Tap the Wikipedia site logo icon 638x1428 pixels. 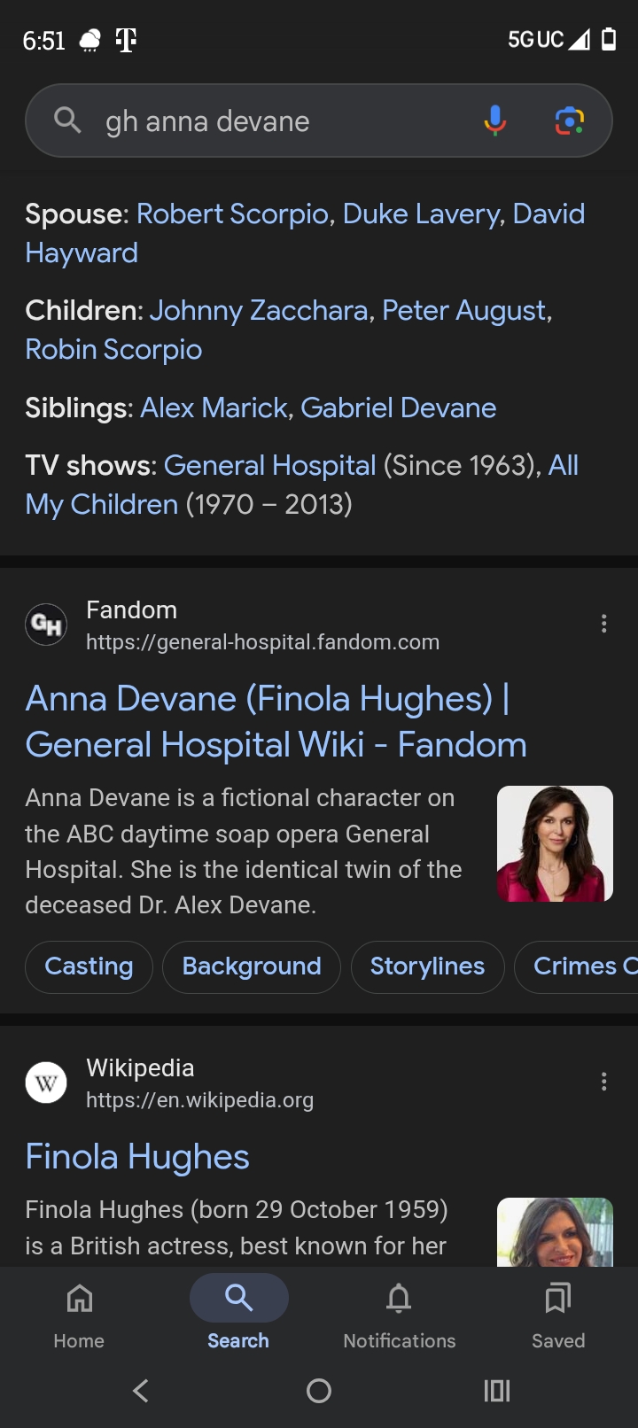(x=46, y=1083)
